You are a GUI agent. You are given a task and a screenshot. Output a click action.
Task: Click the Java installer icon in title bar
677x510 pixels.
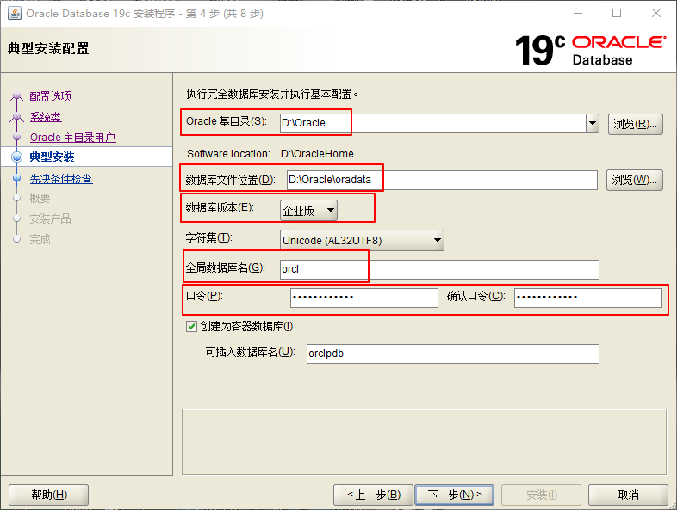tap(15, 14)
